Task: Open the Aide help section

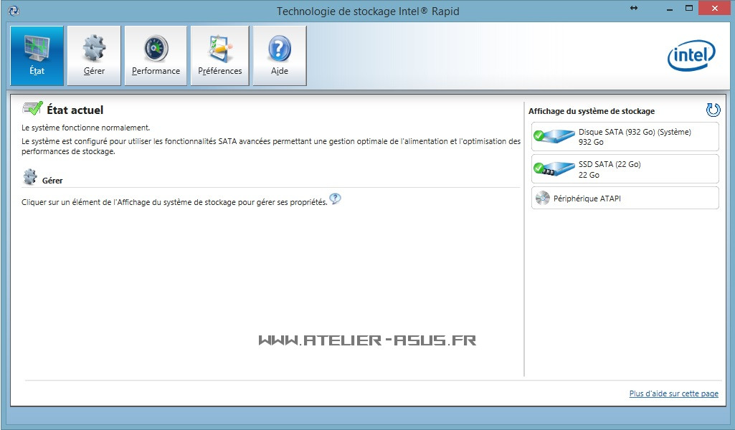Action: (280, 56)
